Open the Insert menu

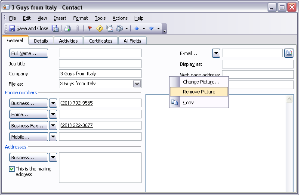pos(60,18)
